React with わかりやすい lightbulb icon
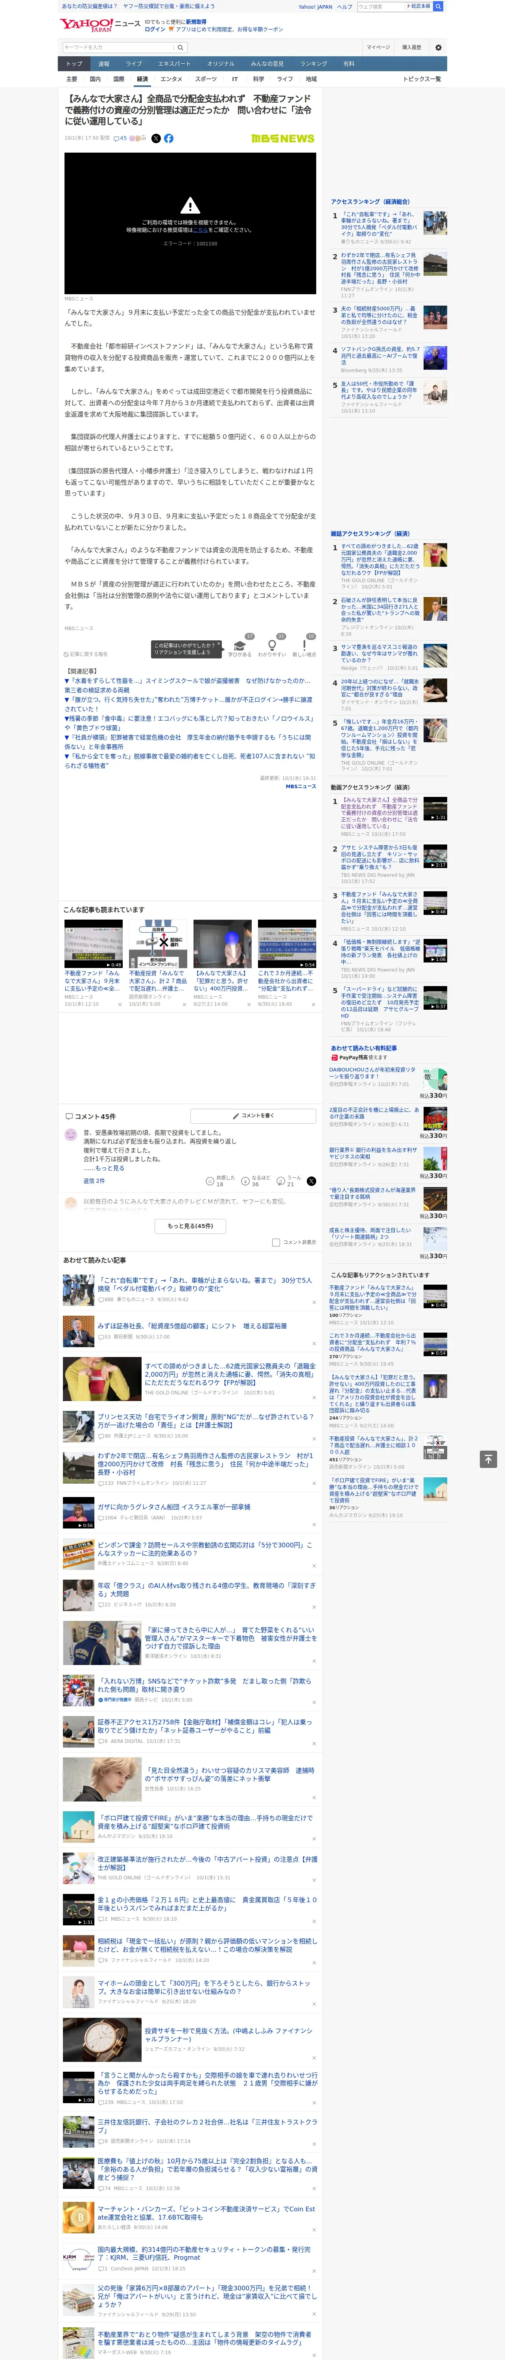The width and height of the screenshot is (505, 2360). (x=271, y=645)
